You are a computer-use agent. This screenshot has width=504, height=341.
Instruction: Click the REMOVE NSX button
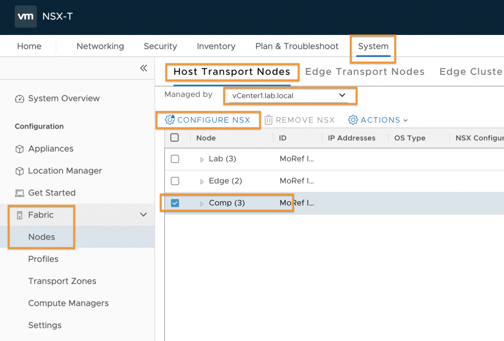click(300, 120)
